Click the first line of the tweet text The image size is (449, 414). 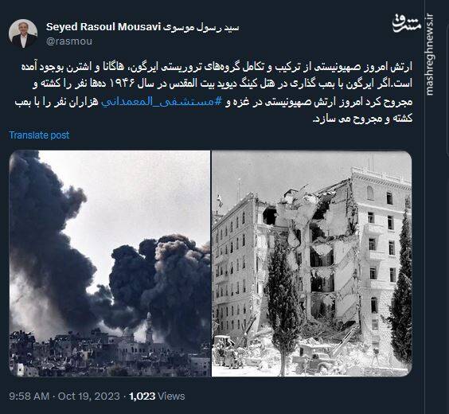coord(217,68)
